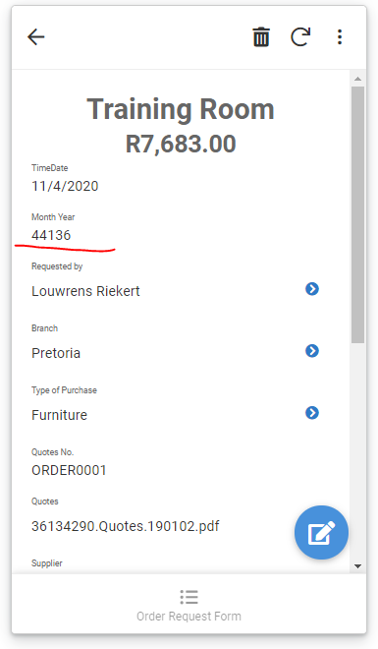Open Louwrens Riekert reference arrow
This screenshot has width=378, height=649.
312,289
